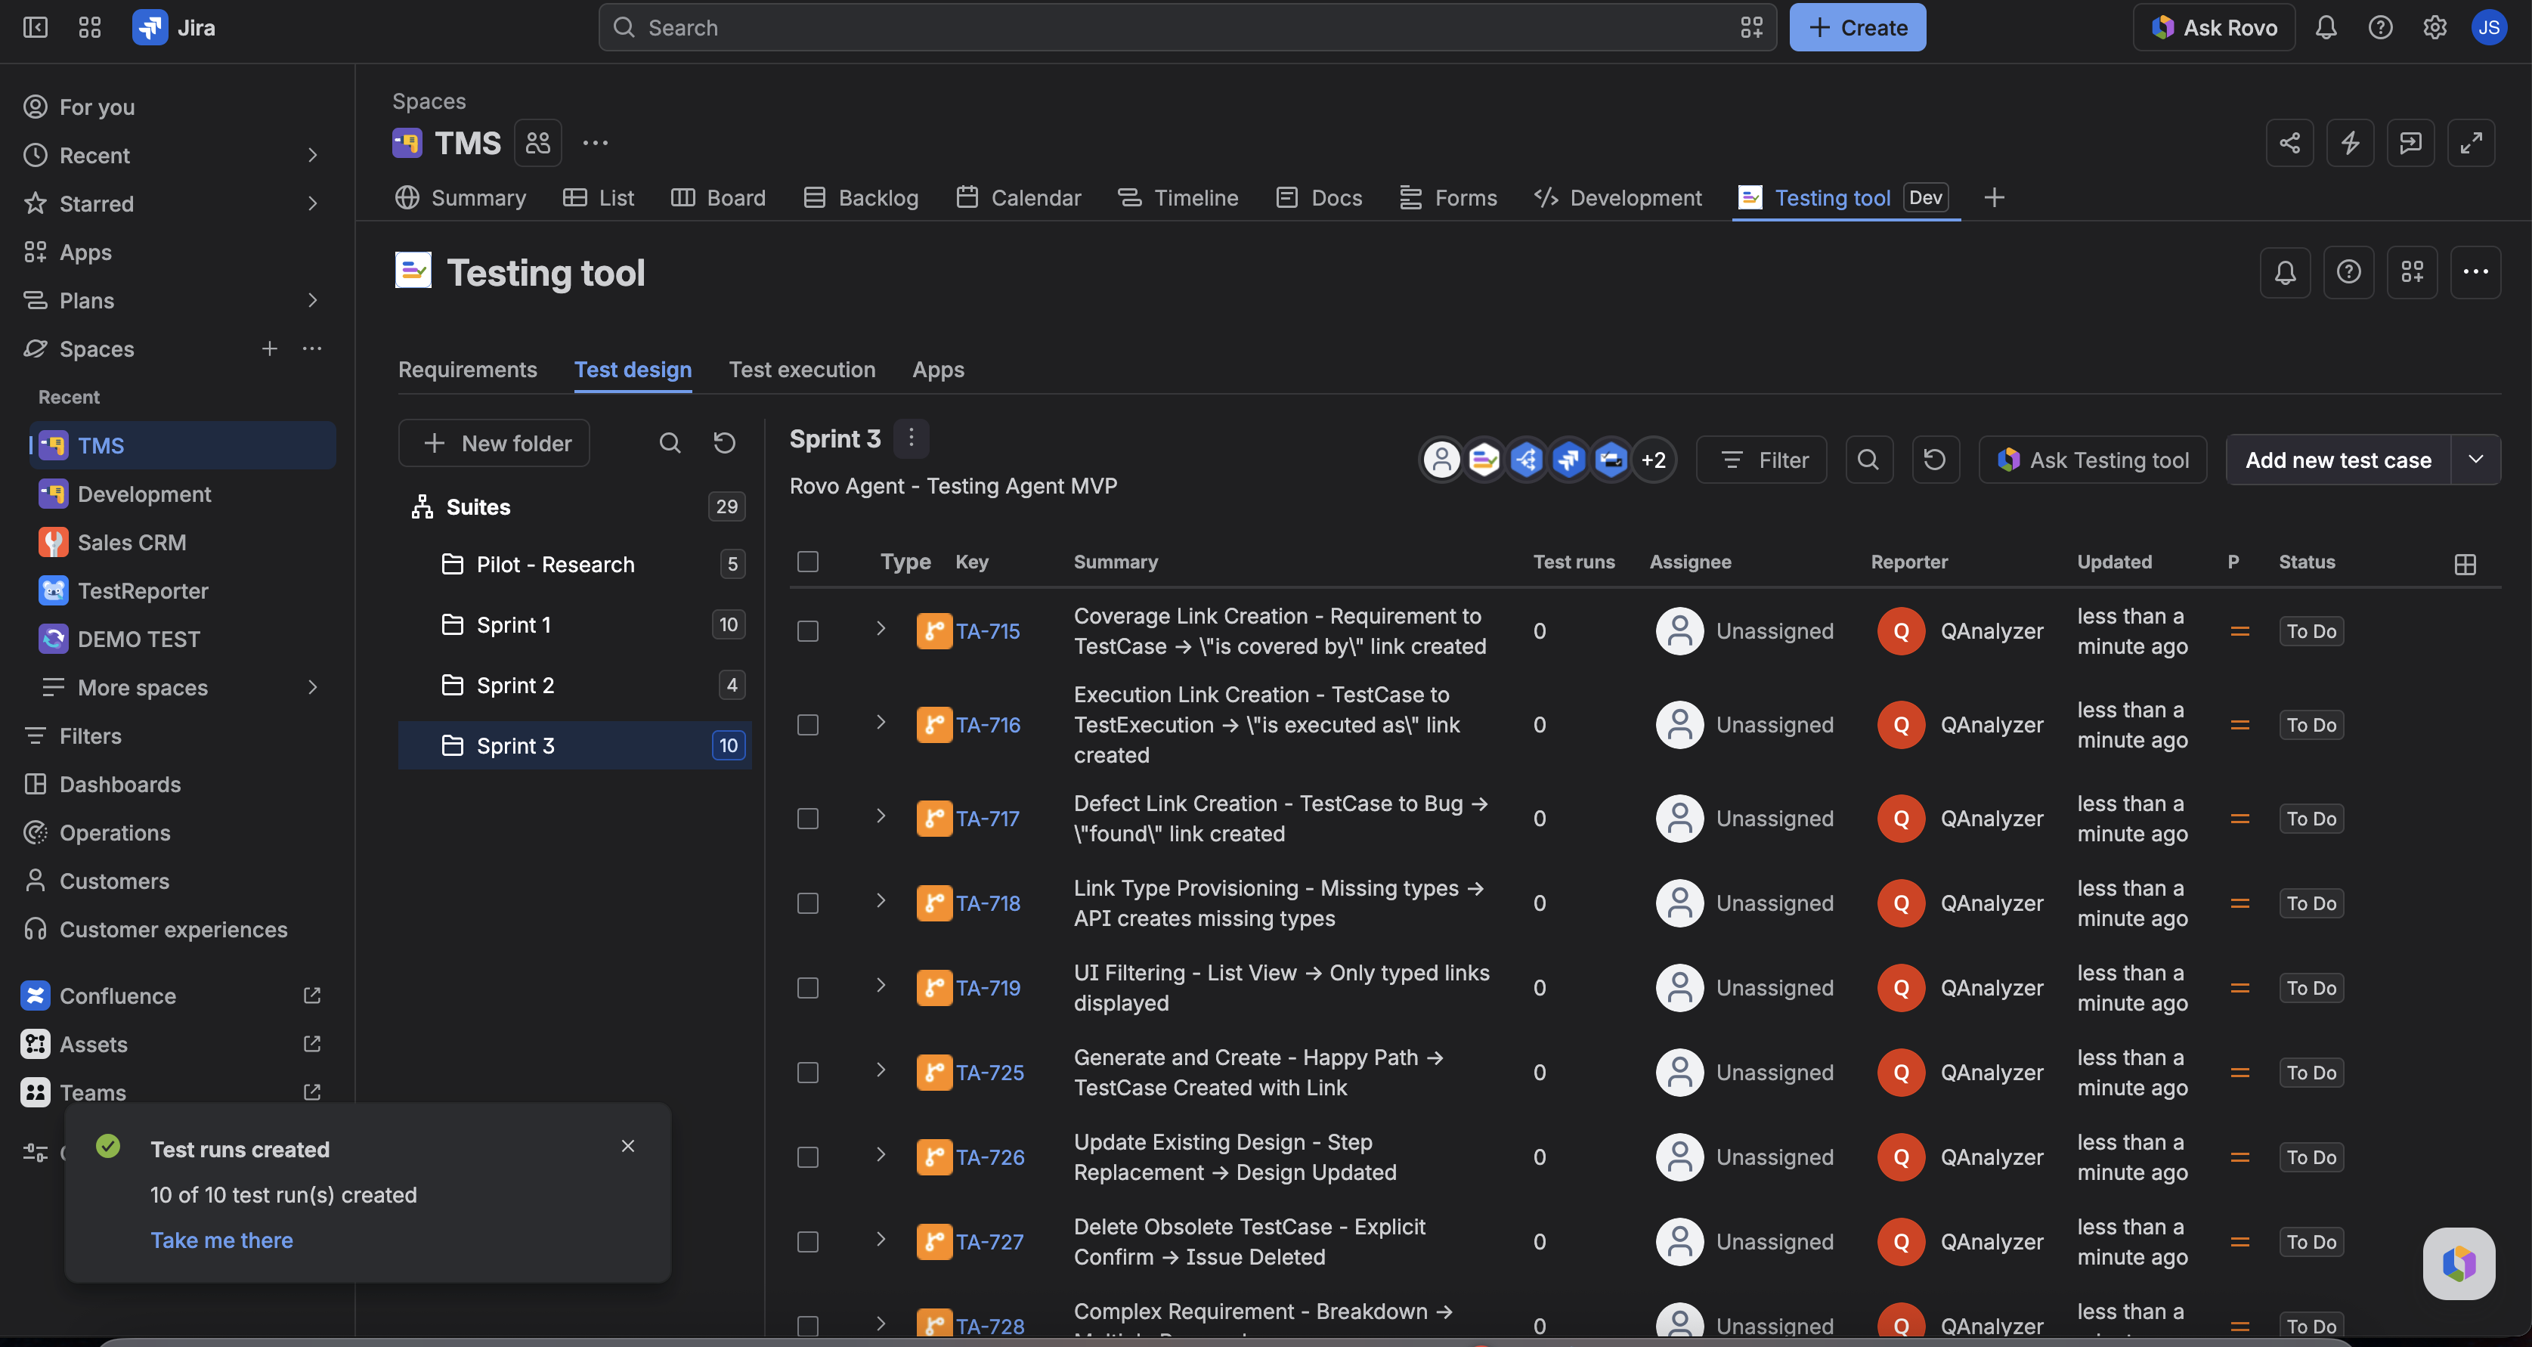Image resolution: width=2532 pixels, height=1347 pixels.
Task: Expand the TA-715 test case row
Action: pos(881,628)
